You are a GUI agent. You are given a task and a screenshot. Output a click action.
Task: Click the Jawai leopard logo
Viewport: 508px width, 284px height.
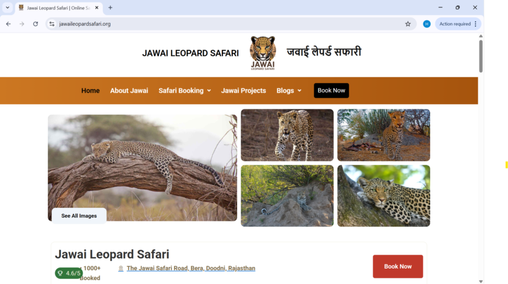point(263,53)
